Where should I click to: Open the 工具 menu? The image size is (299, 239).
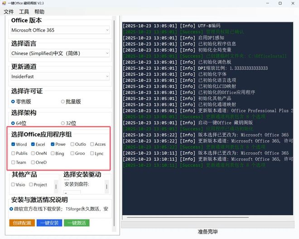24,12
